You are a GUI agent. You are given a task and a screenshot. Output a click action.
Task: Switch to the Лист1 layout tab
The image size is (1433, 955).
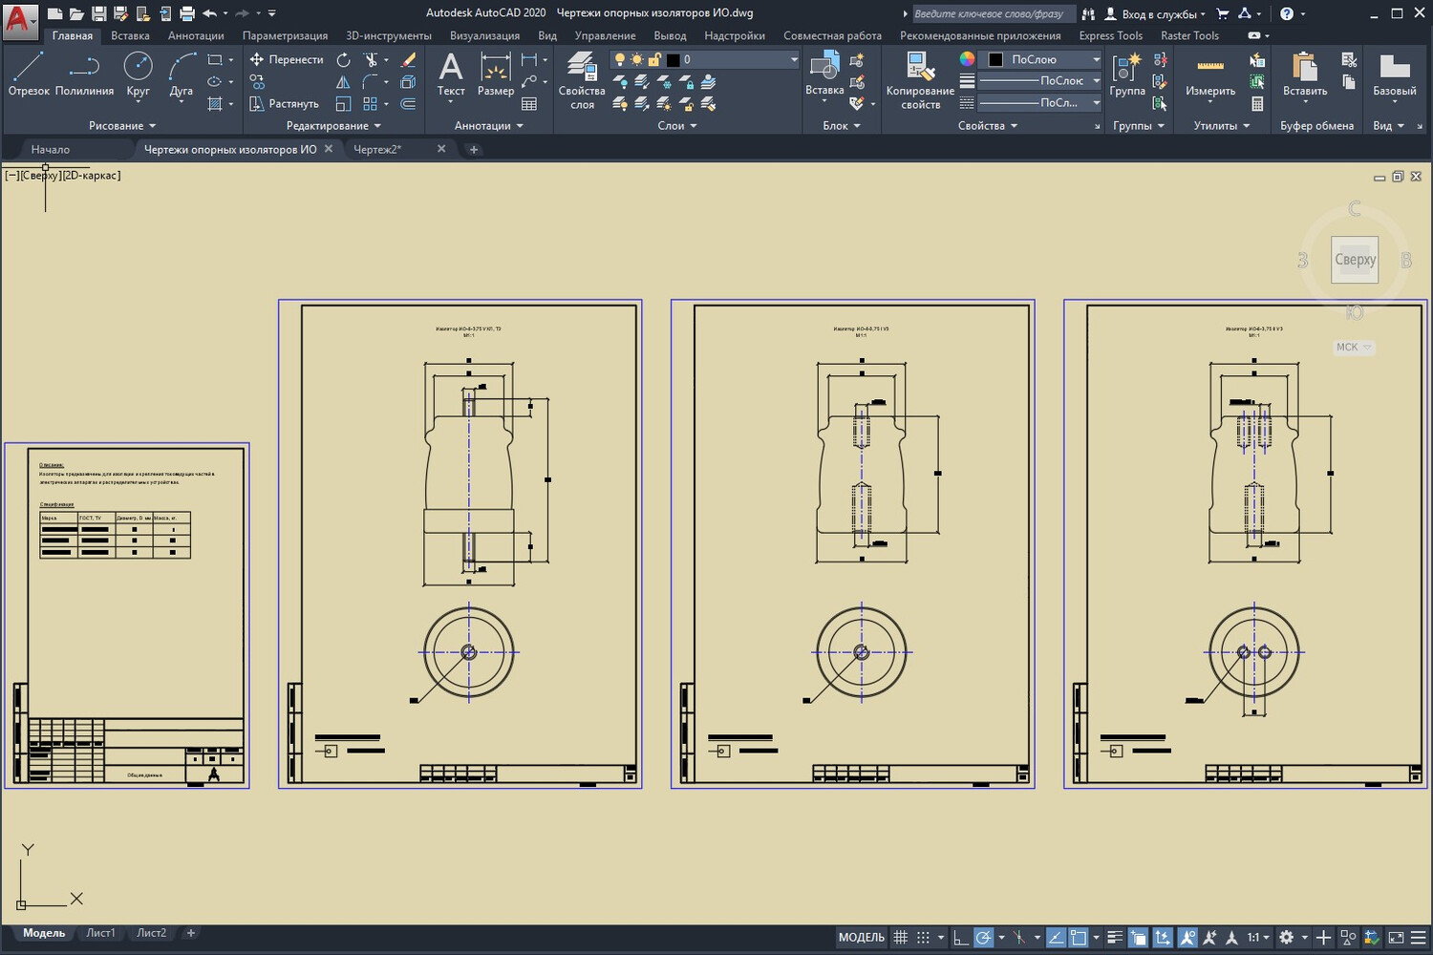pos(100,933)
